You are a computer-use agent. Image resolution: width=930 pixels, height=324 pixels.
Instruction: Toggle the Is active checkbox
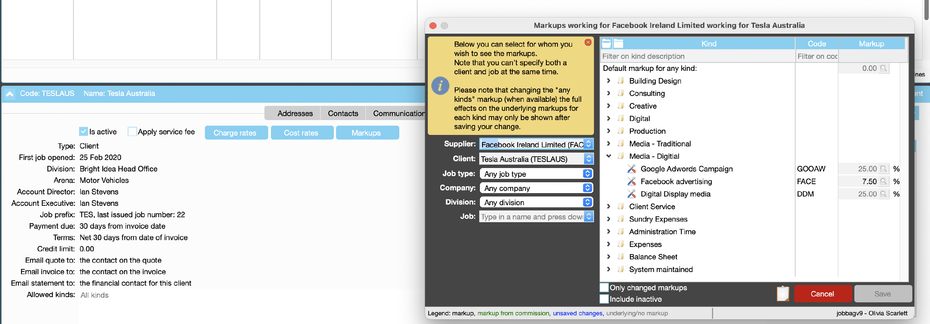83,132
